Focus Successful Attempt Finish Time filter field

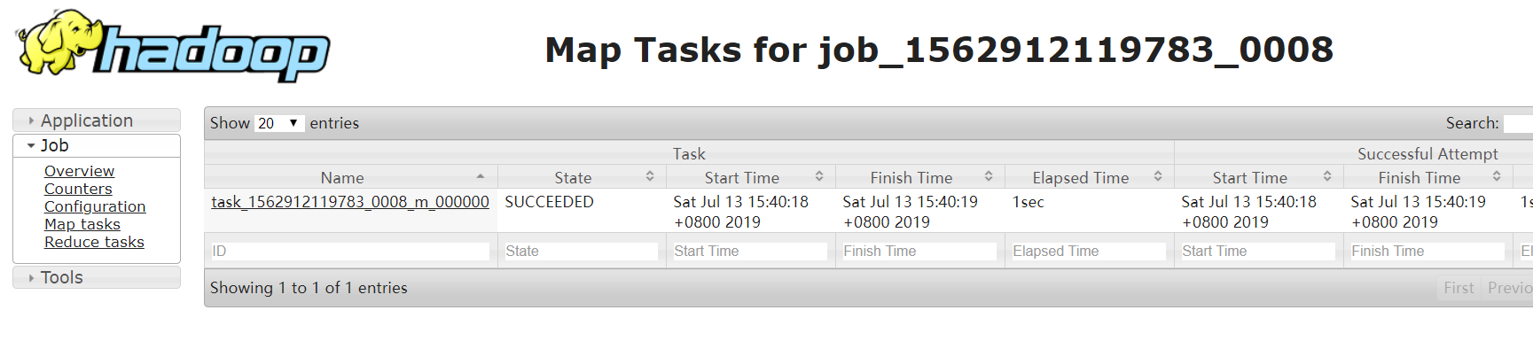(1427, 252)
